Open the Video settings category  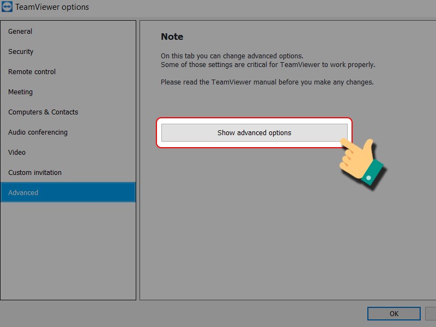(x=68, y=153)
